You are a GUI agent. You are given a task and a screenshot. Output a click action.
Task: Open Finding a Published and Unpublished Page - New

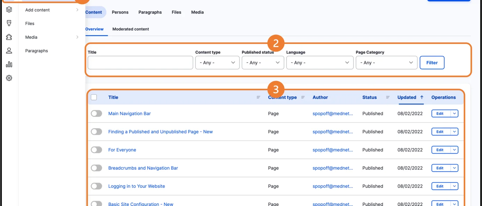pos(160,132)
